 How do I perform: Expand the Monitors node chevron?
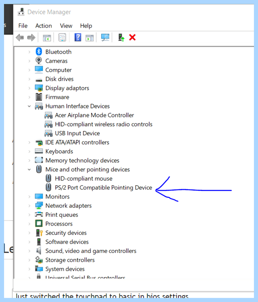coord(29,197)
